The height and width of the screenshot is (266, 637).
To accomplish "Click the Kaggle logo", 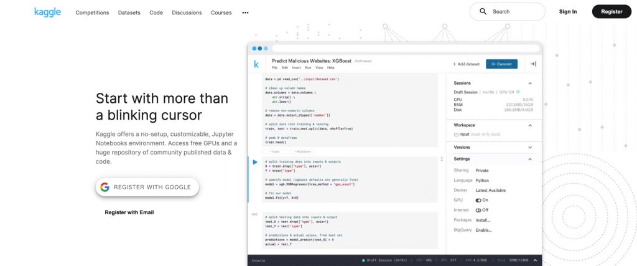I will pyautogui.click(x=47, y=12).
